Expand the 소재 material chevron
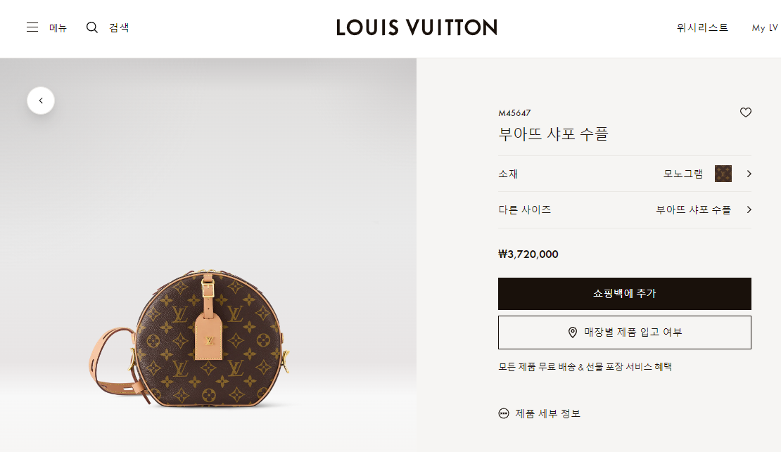 [x=749, y=174]
